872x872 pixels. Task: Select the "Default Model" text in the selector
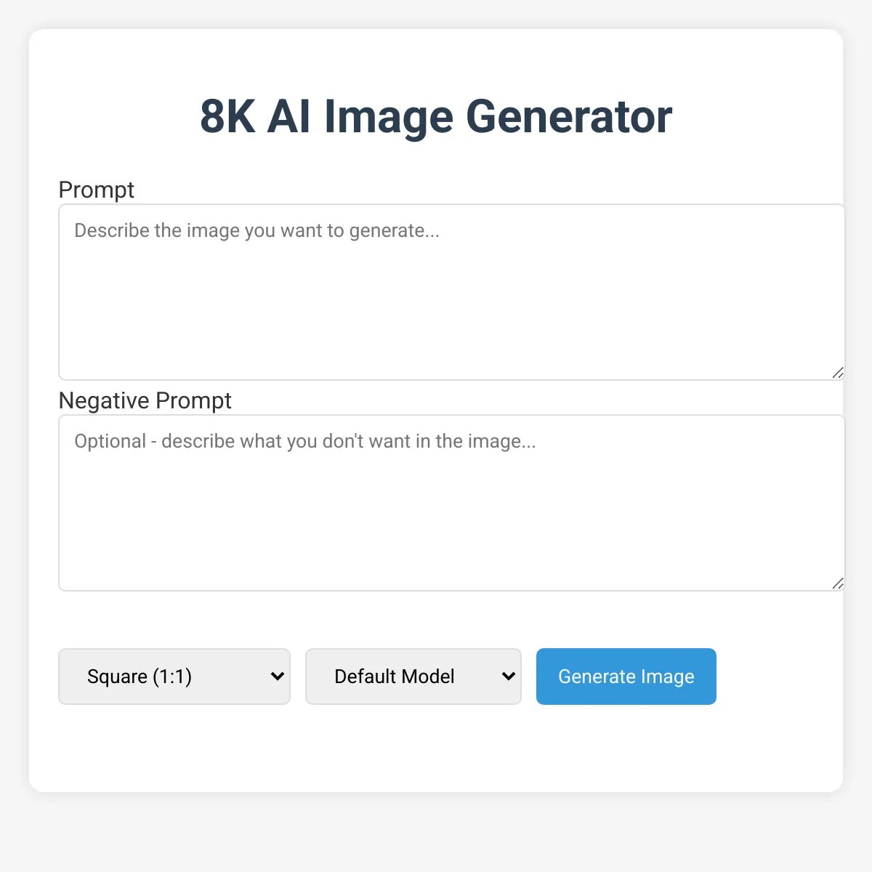tap(394, 677)
